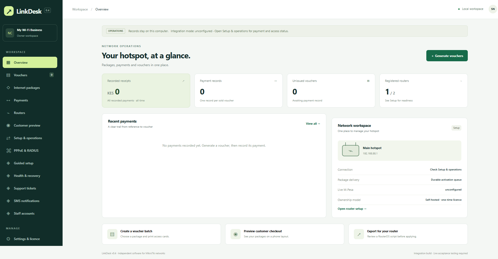Click the Payment records arrows icon
Screen dimensions: 498x259
(x=276, y=81)
